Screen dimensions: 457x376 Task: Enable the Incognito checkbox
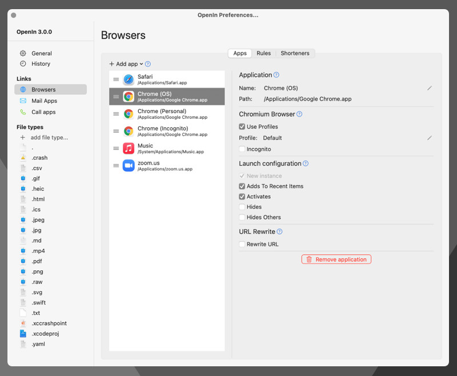pos(242,149)
